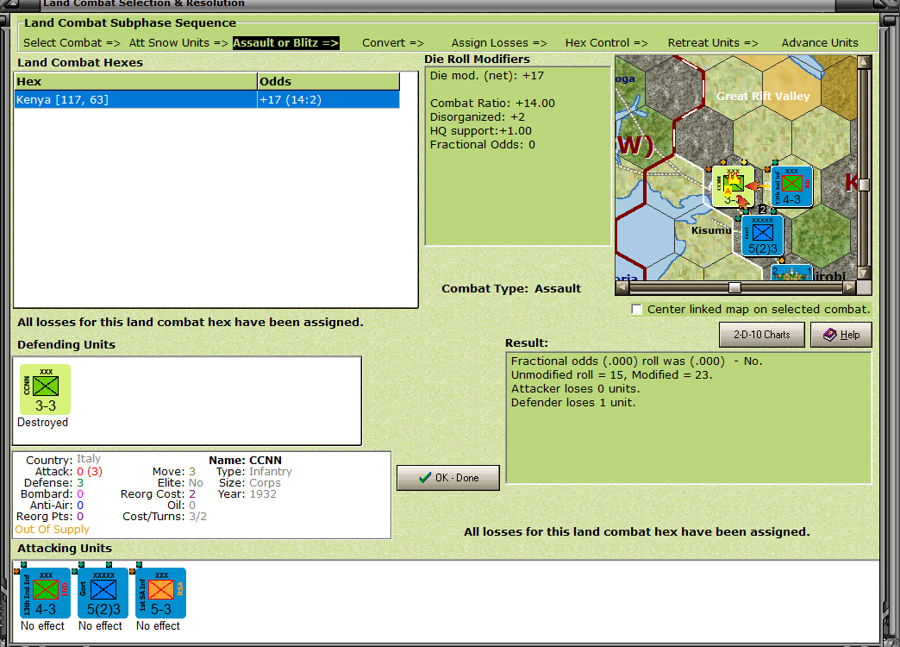Go to the Retreat Units subphase step
900x647 pixels.
(712, 42)
